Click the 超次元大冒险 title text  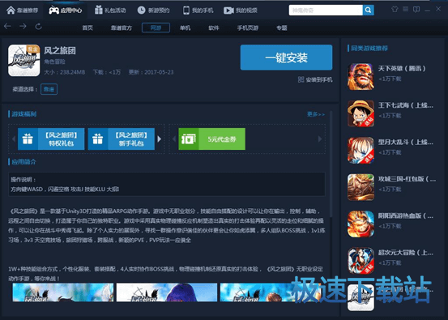[x=406, y=253]
